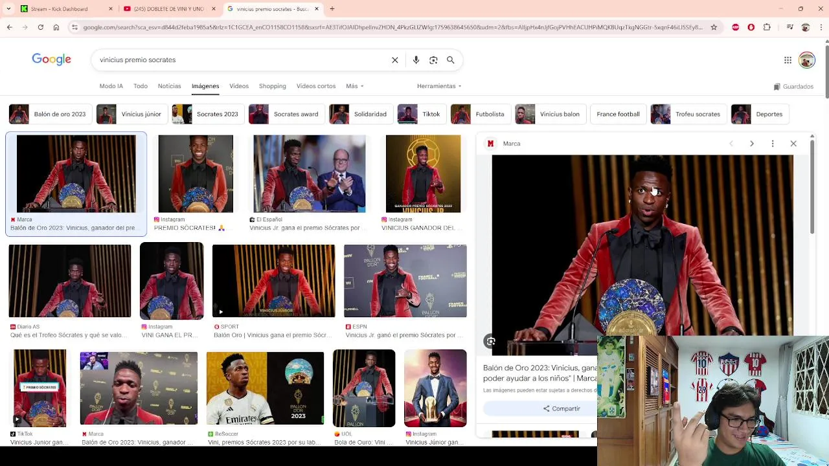Viewport: 829px width, 466px height.
Task: Submit search with magnifier icon
Action: pyautogui.click(x=451, y=60)
